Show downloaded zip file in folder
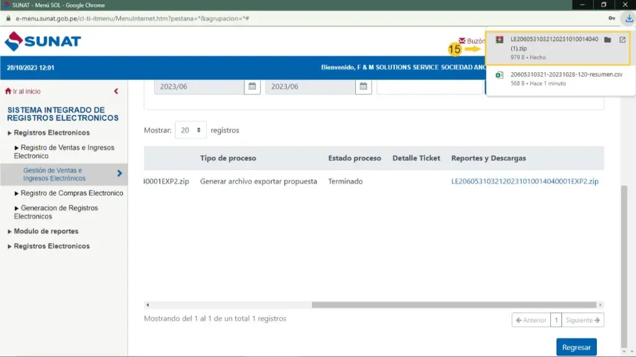The height and width of the screenshot is (357, 636). (607, 40)
